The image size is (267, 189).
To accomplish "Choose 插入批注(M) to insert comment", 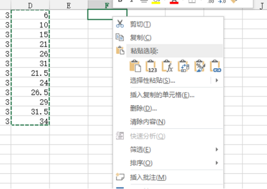I will click(x=168, y=177).
